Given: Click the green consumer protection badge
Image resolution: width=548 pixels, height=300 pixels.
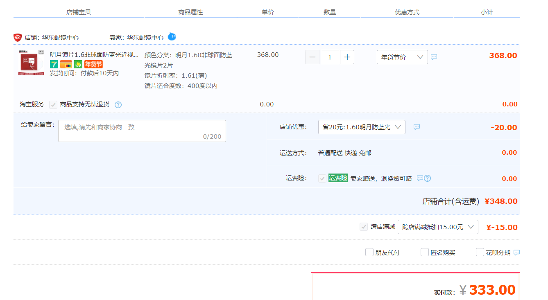Looking at the screenshot, I should 78,64.
